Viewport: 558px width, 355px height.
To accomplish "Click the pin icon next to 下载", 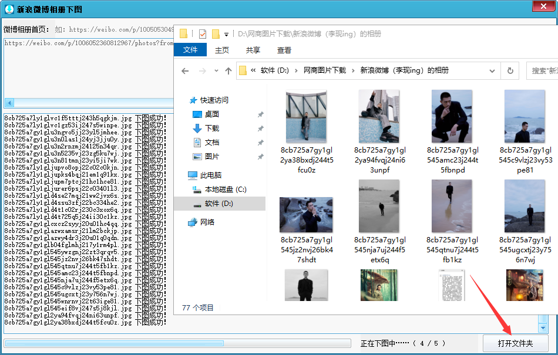I will [x=260, y=129].
